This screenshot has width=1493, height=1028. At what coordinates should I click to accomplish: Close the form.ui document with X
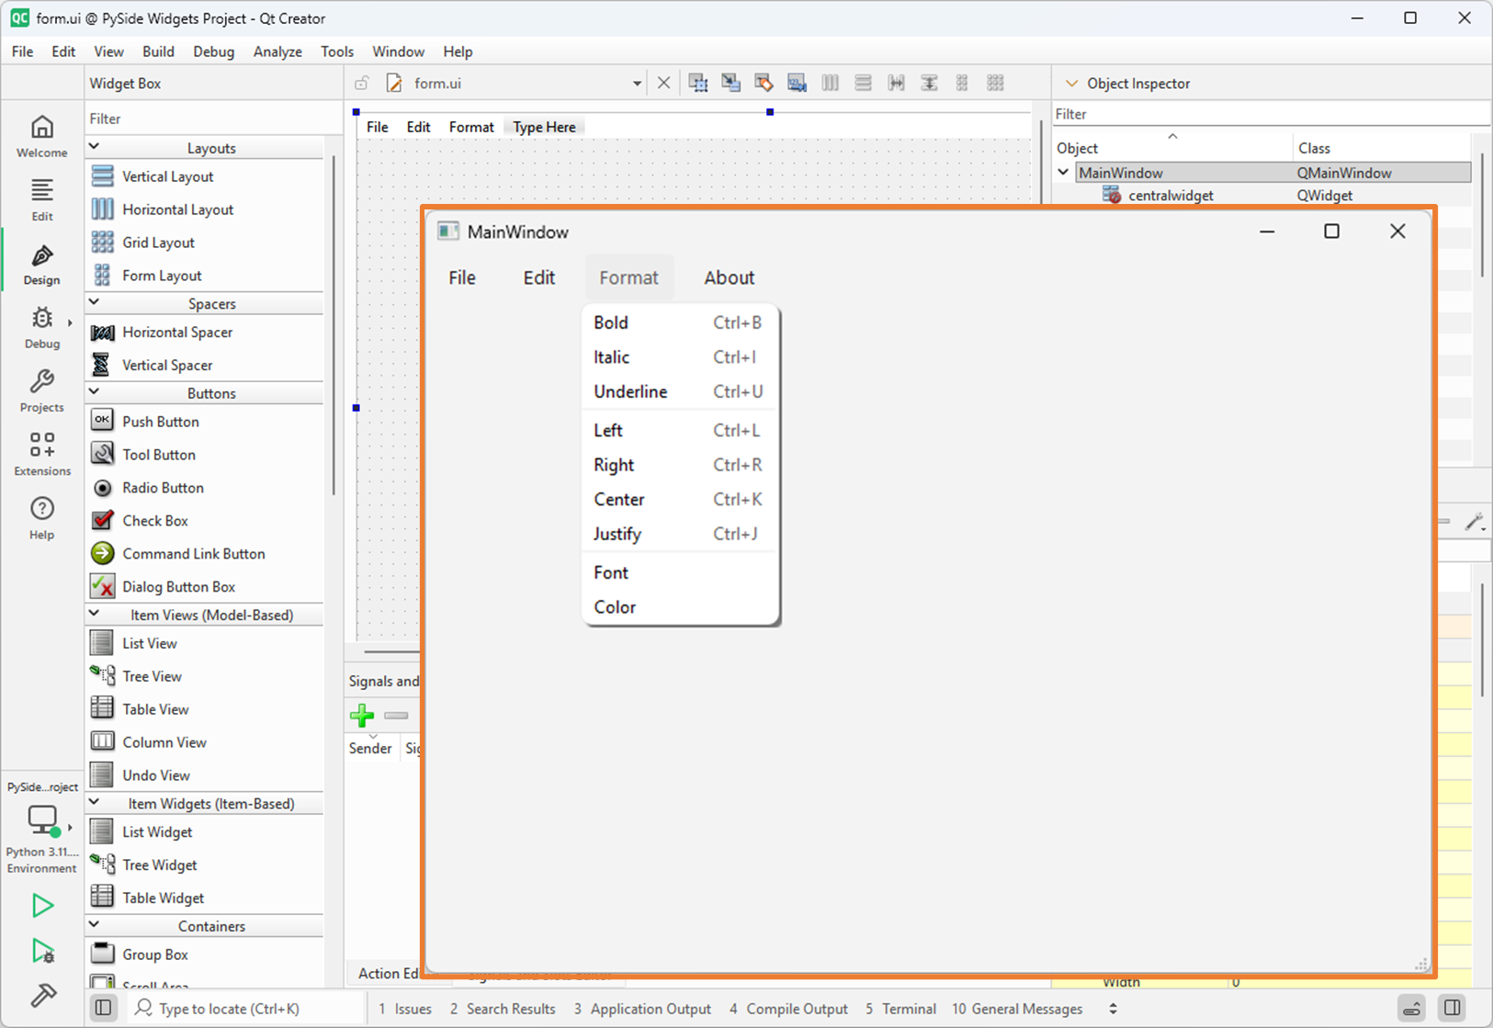[x=664, y=84]
